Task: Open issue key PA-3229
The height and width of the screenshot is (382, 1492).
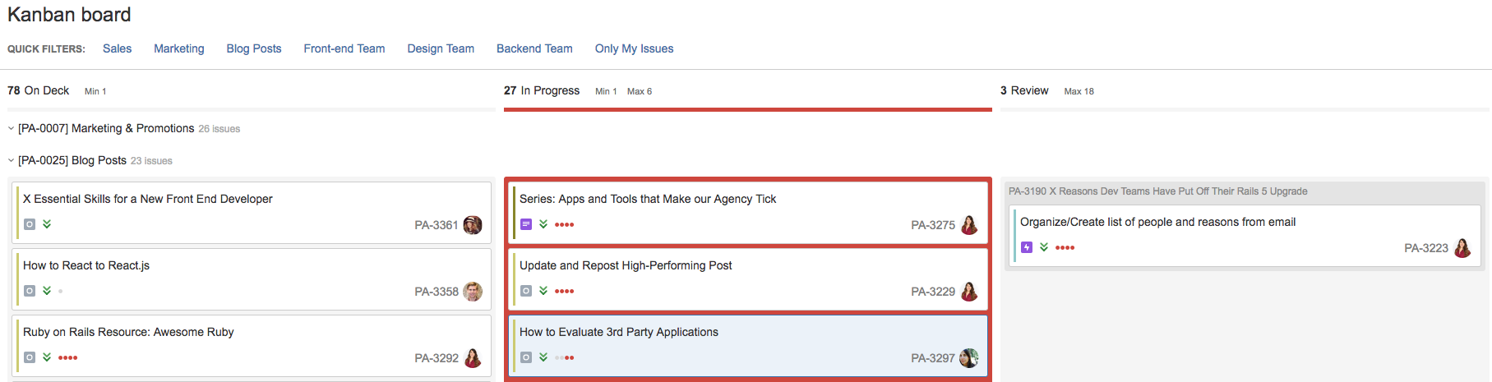Action: click(933, 292)
